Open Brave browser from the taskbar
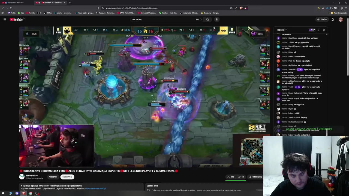The height and width of the screenshot is (196, 349). point(23,193)
